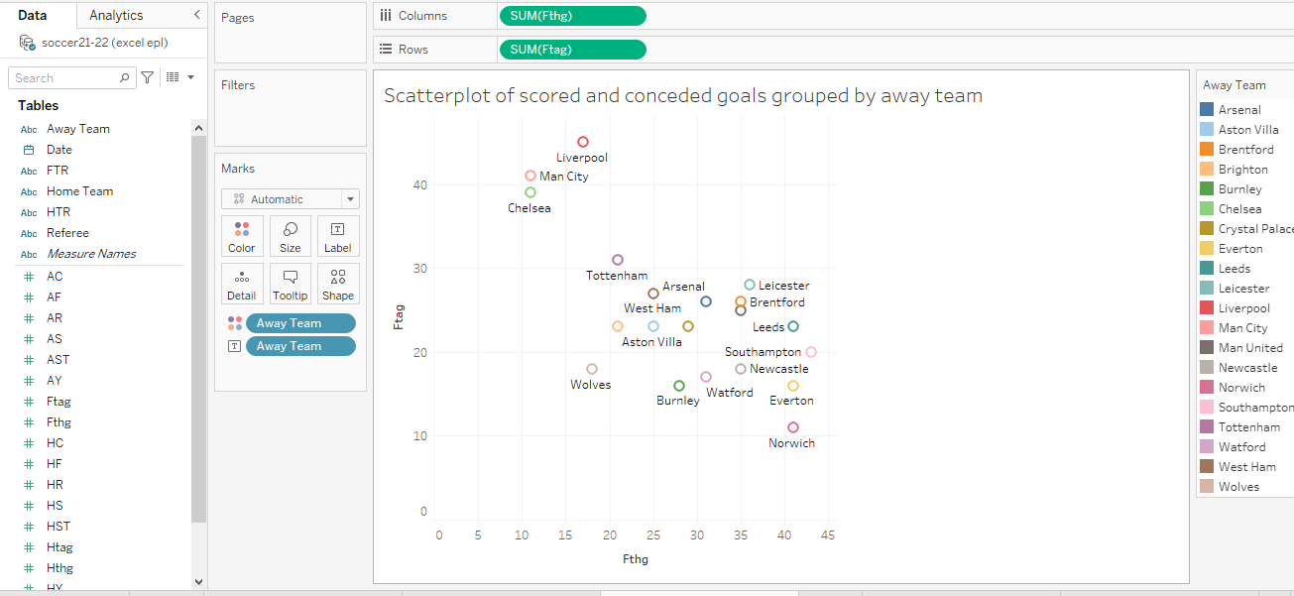Image resolution: width=1294 pixels, height=596 pixels.
Task: Click the Rows shelf icon
Action: (x=386, y=48)
